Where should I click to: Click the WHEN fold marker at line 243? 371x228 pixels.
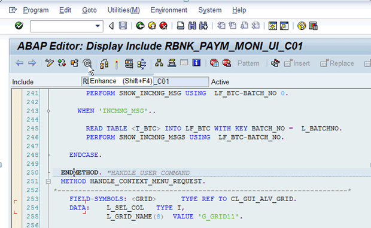[48, 111]
